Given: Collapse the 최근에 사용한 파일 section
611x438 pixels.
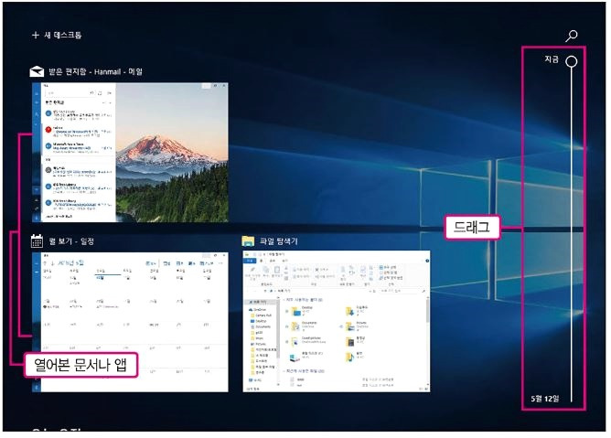Looking at the screenshot, I should click(284, 371).
